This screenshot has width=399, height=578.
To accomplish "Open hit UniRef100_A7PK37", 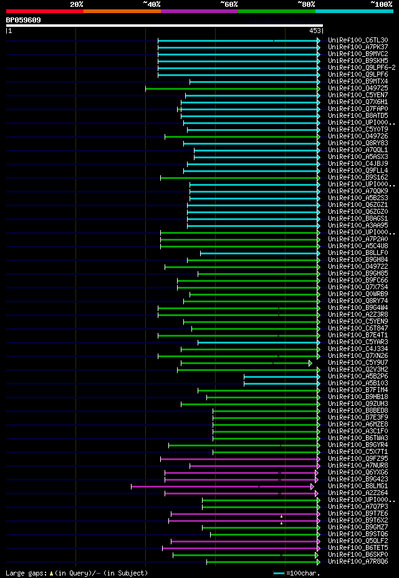I will [358, 47].
